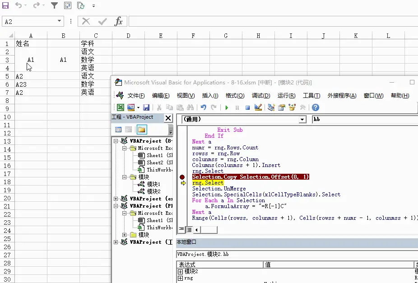Click the Insert Function fx button
418x283 pixels.
tap(118, 21)
